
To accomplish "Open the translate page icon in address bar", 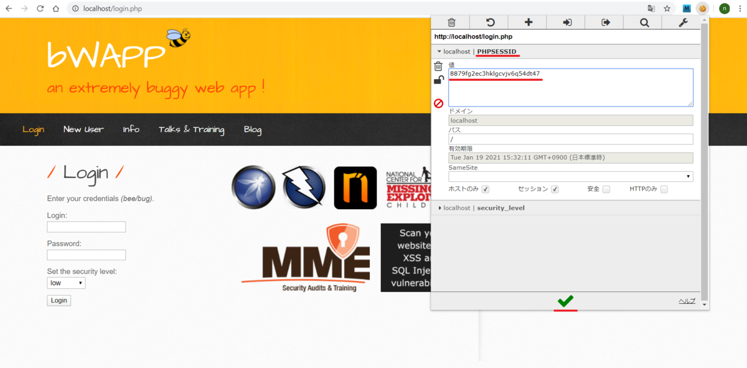I will coord(651,9).
